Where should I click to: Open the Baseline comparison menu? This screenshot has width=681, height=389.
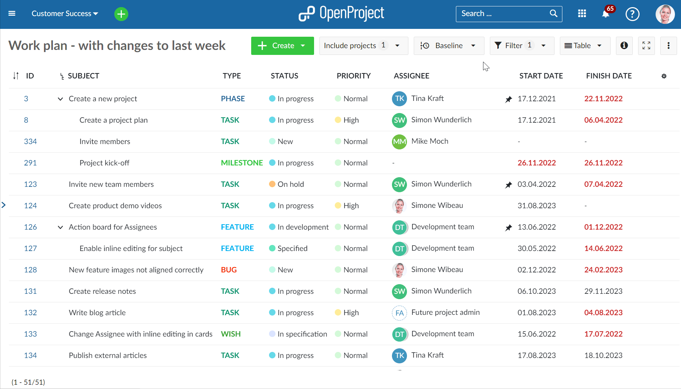click(x=448, y=46)
